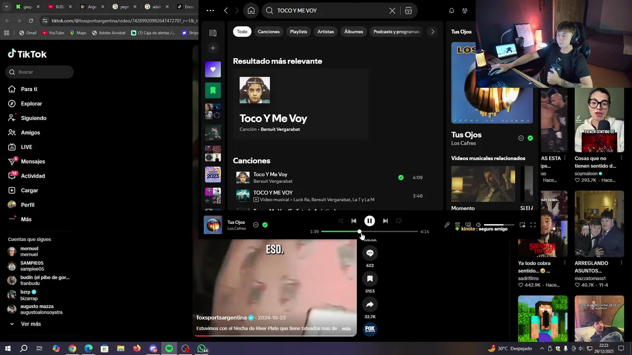The height and width of the screenshot is (355, 632).
Task: Select the Todo filter chip
Action: [x=242, y=32]
